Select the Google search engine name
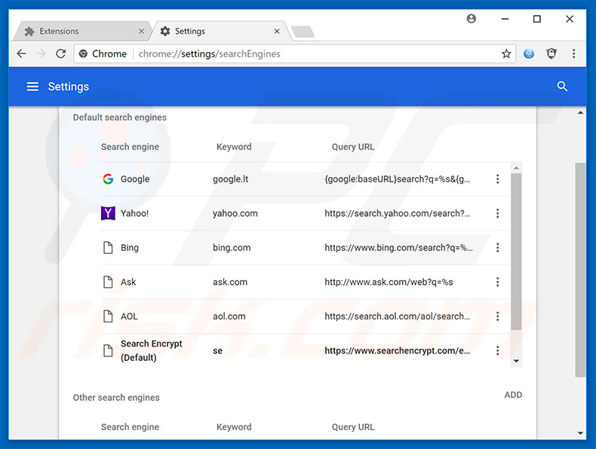This screenshot has width=596, height=449. [135, 179]
